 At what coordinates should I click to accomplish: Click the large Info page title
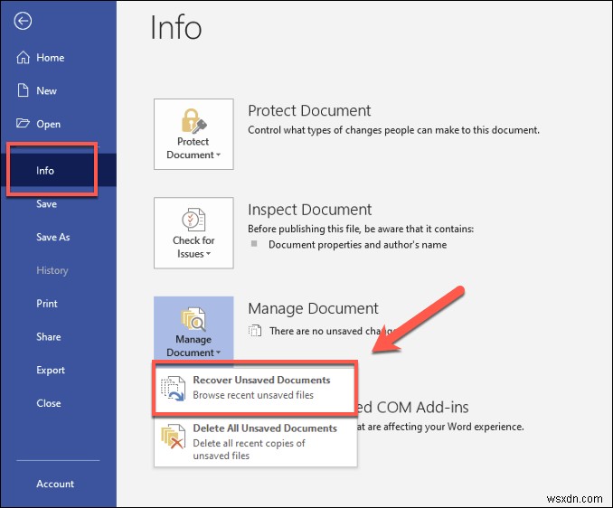(x=176, y=27)
